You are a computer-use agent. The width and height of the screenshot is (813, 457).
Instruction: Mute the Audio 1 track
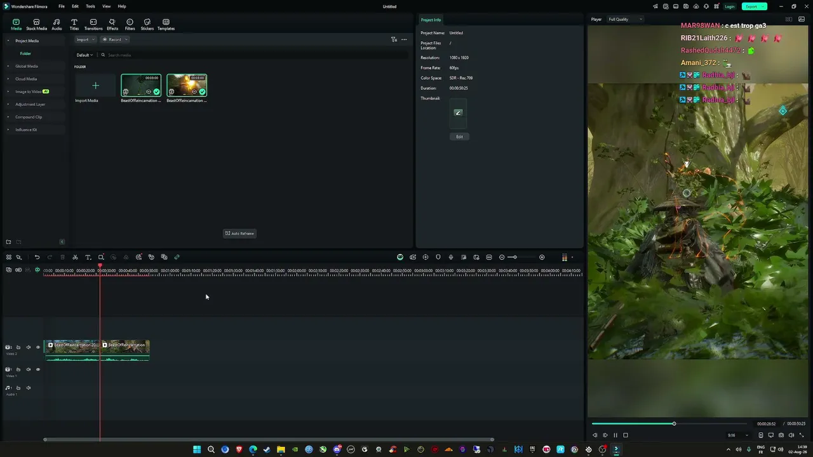pos(29,388)
